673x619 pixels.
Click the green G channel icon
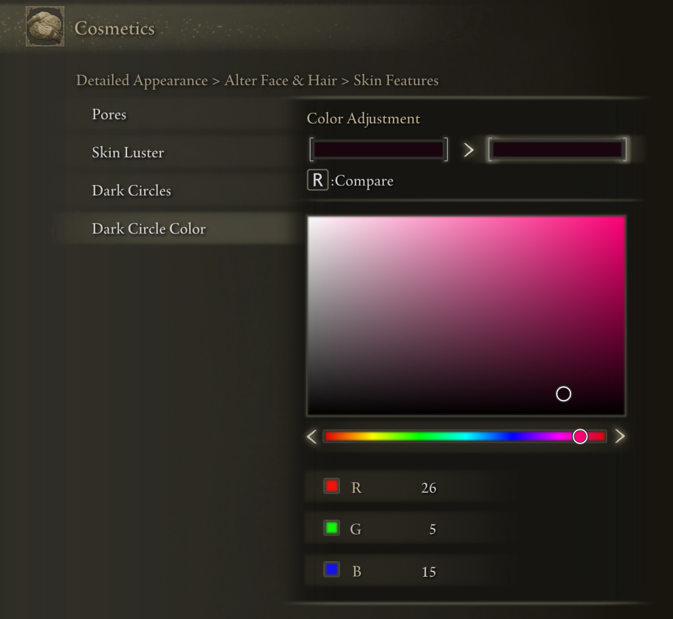[331, 527]
